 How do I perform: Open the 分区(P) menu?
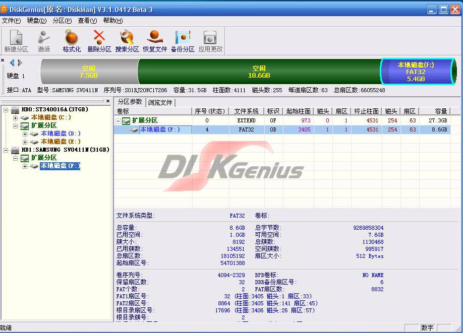[x=62, y=21]
